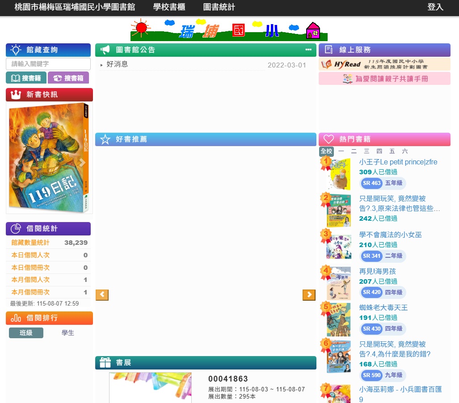Switch 借閱排行 to the 學生 tab
This screenshot has height=403, width=459.
coord(68,333)
